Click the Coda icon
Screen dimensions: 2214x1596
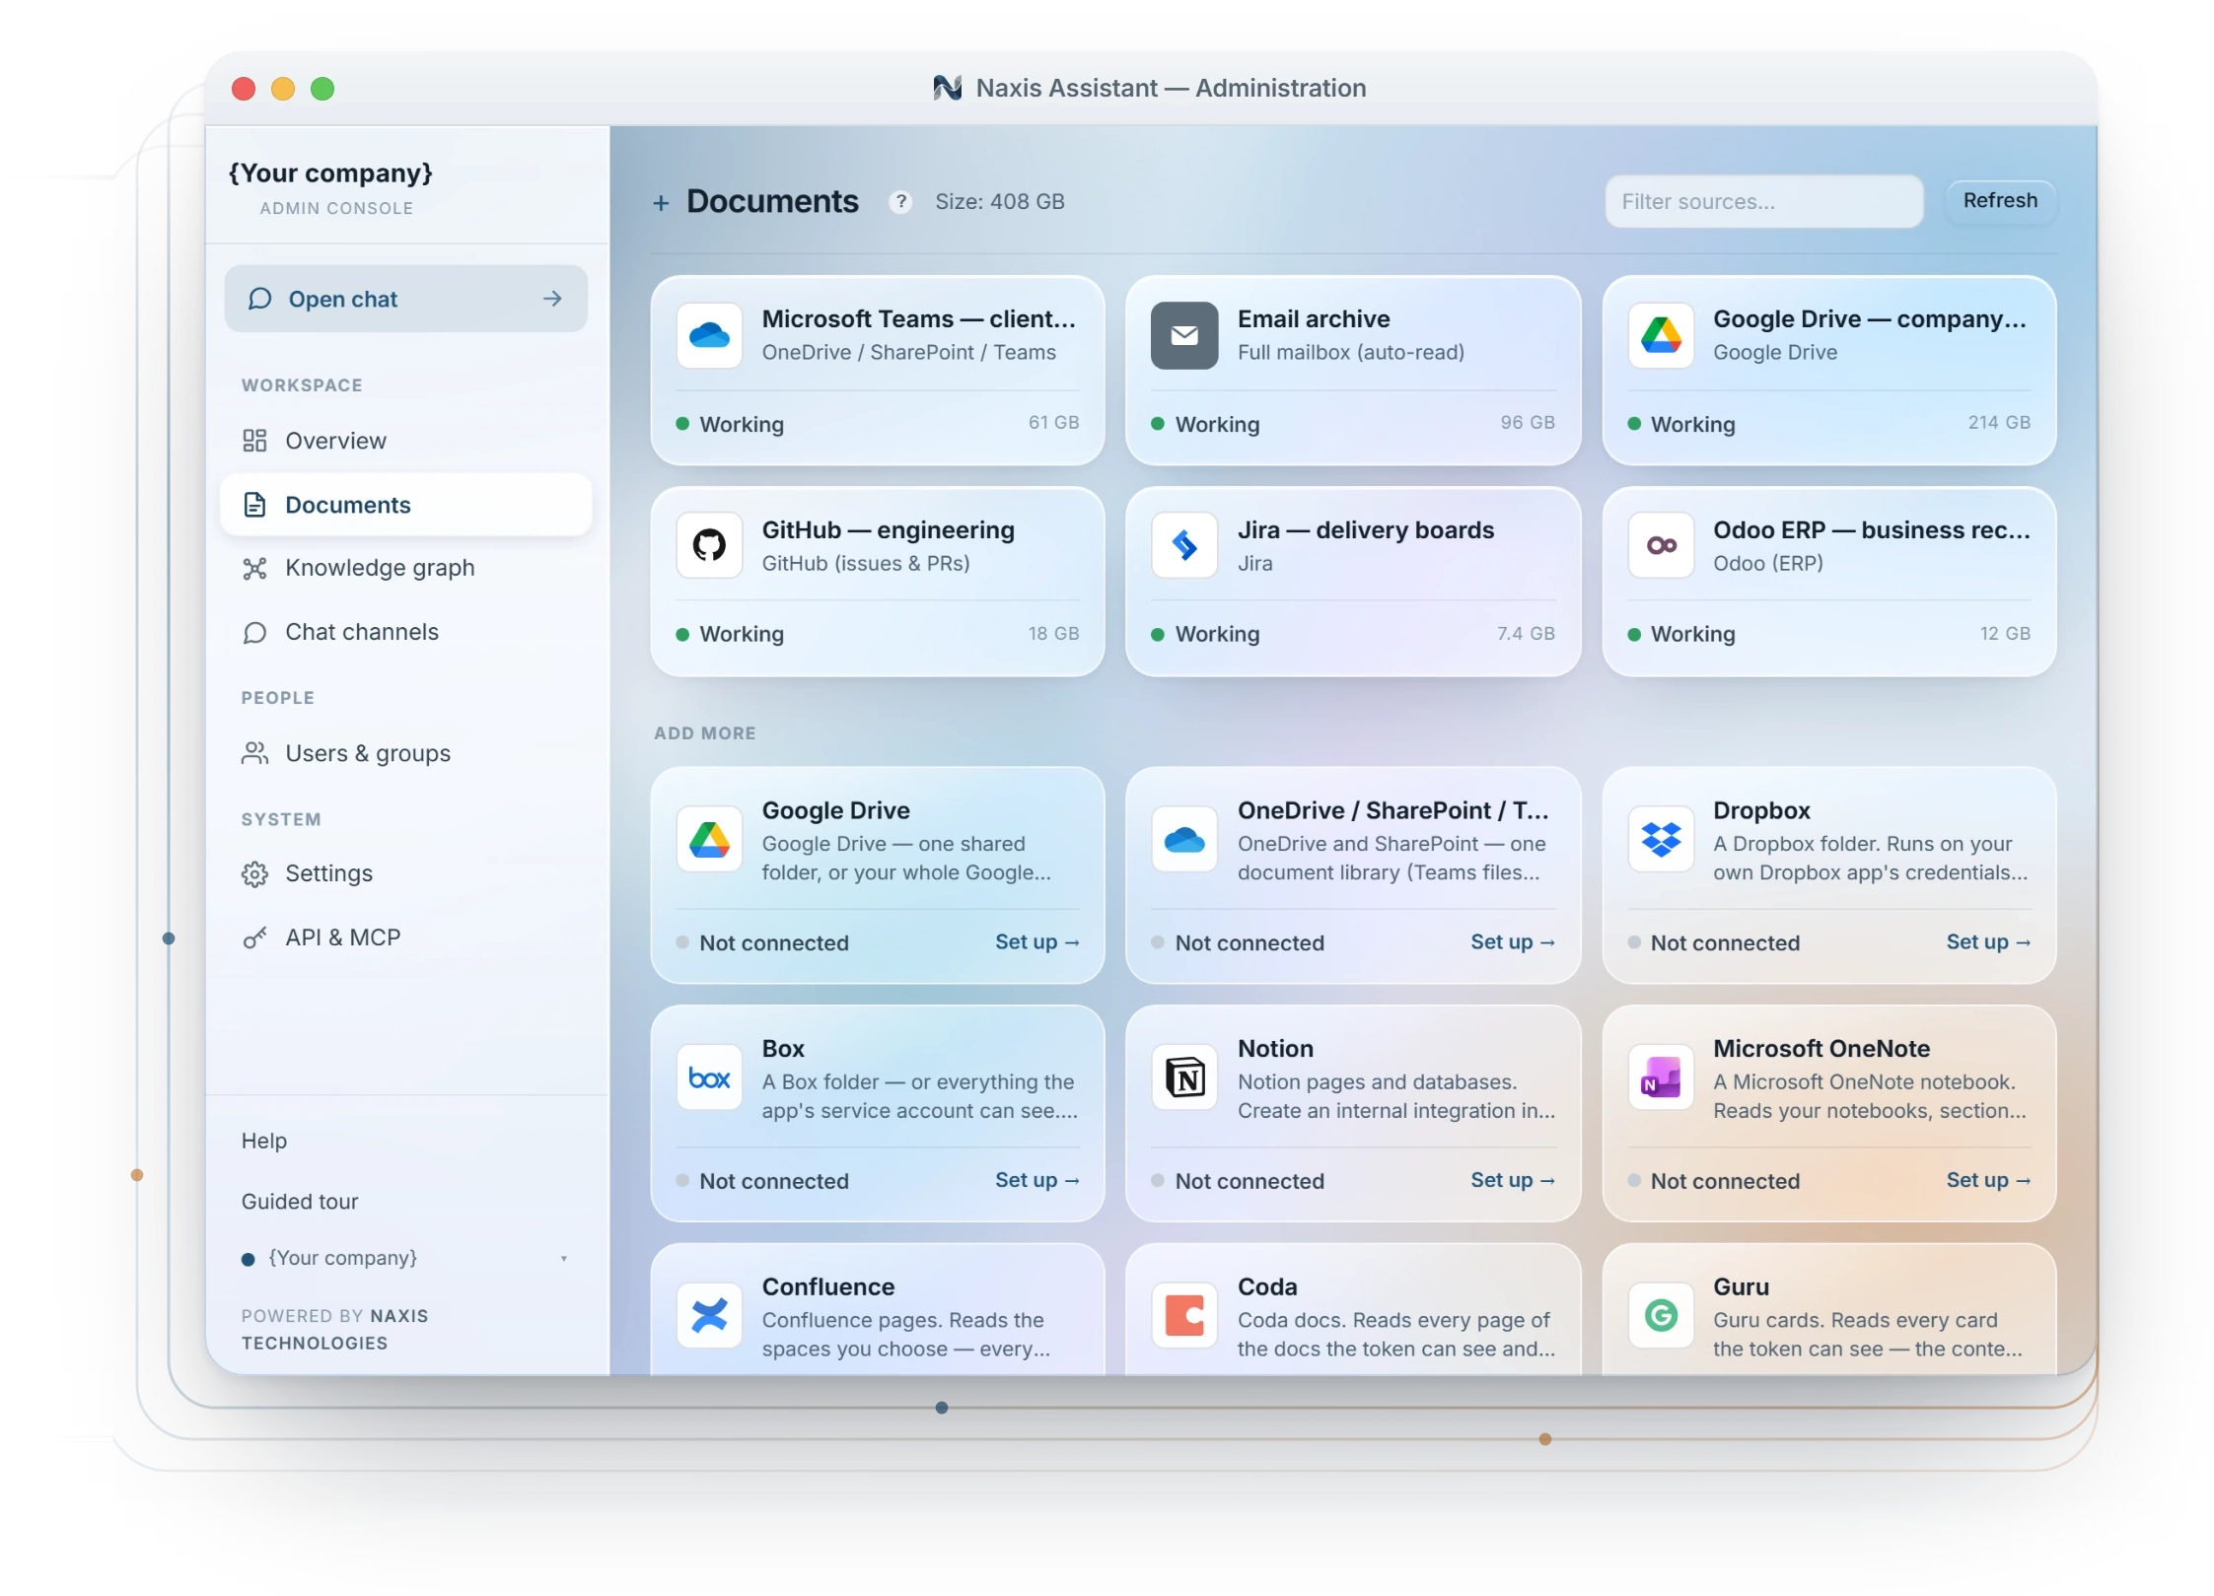[x=1183, y=1315]
